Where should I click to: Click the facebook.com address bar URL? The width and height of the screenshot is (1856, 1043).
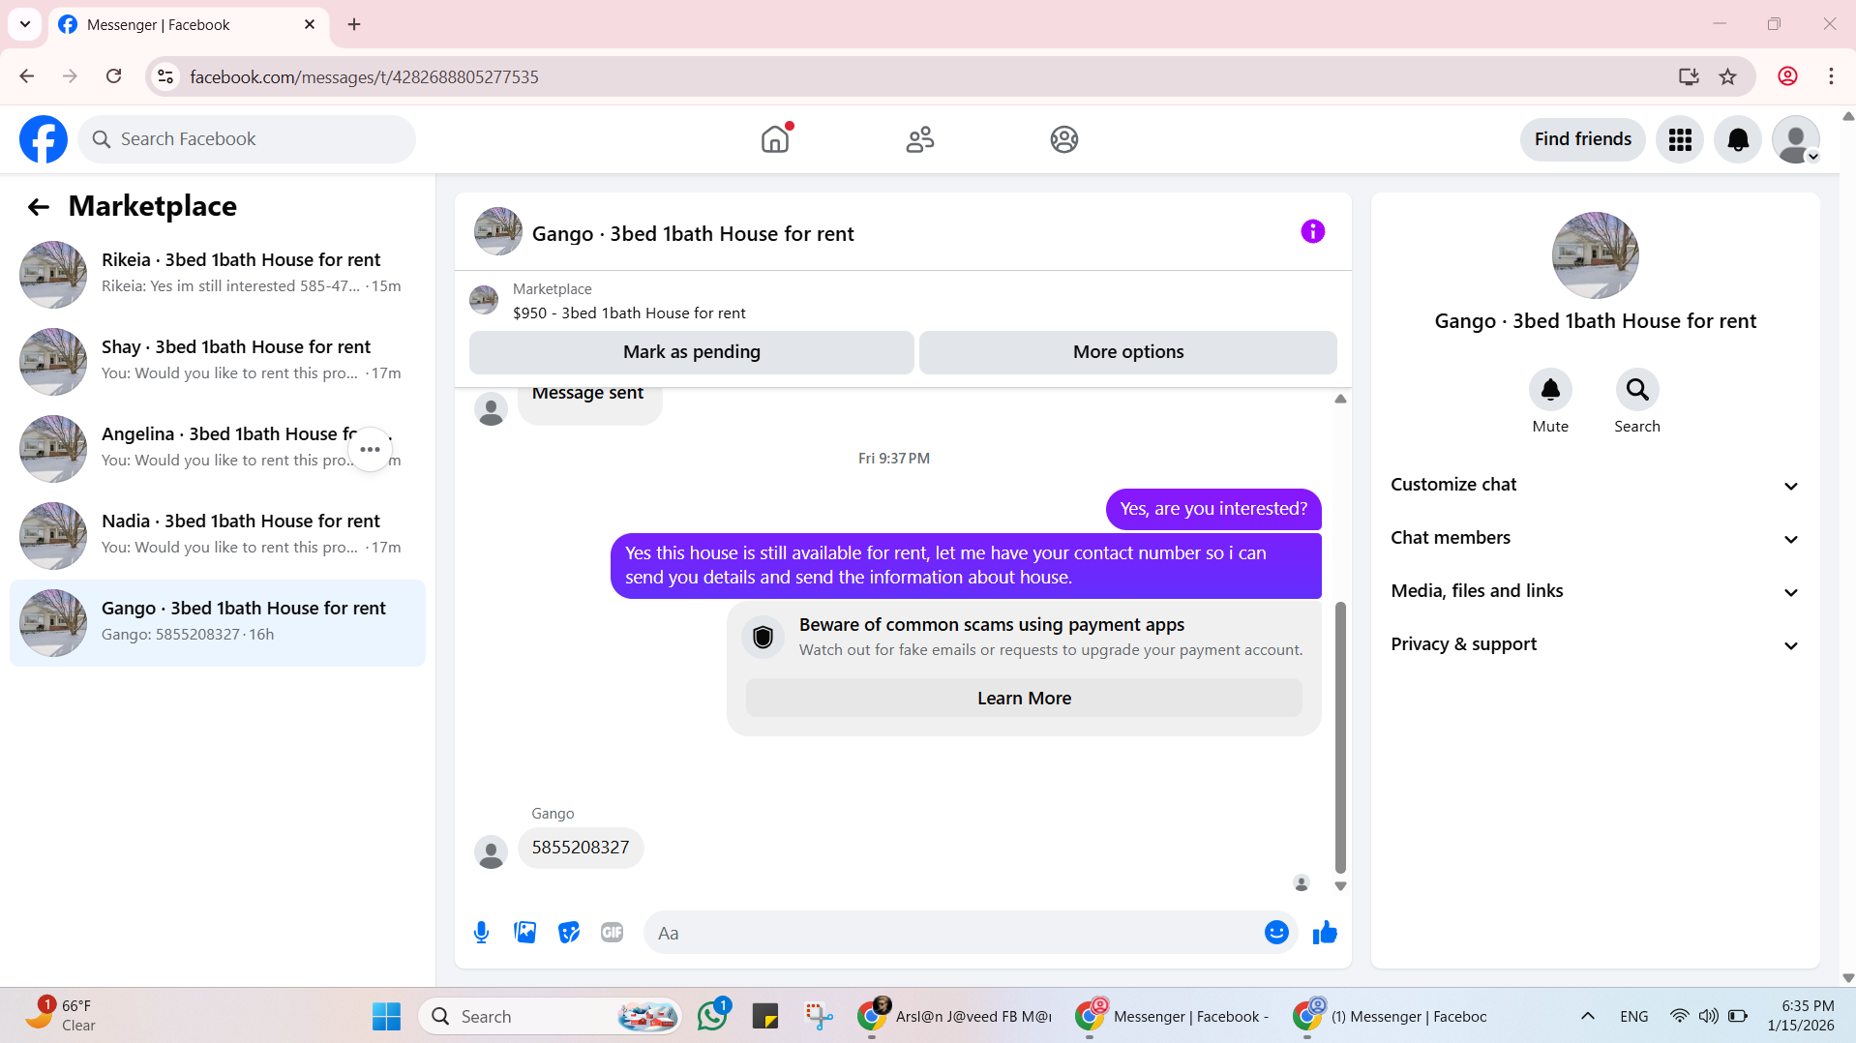[x=364, y=76]
